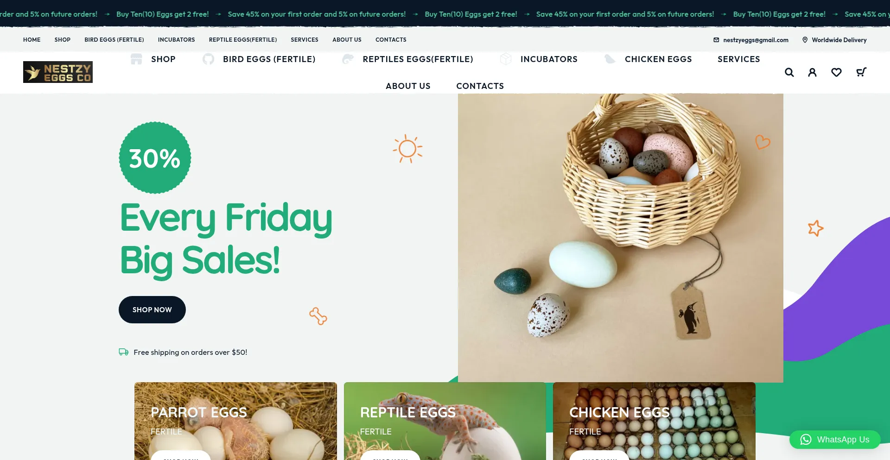The image size is (890, 460).
Task: Click the nestzyeggs@gmail.com email link
Action: pyautogui.click(x=756, y=40)
